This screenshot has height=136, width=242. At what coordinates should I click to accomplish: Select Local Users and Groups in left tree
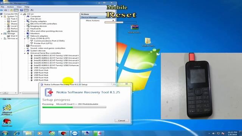click(14, 26)
